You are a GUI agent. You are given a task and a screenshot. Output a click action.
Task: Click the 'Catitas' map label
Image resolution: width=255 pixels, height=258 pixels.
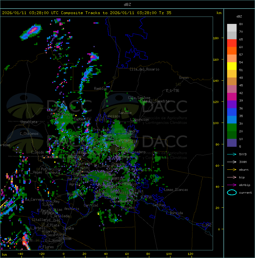coord(159,205)
